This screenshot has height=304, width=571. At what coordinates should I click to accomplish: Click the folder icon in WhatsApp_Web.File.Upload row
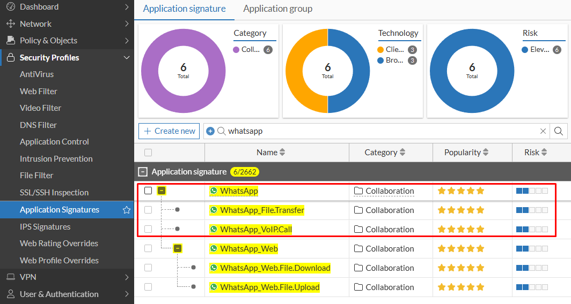(358, 287)
